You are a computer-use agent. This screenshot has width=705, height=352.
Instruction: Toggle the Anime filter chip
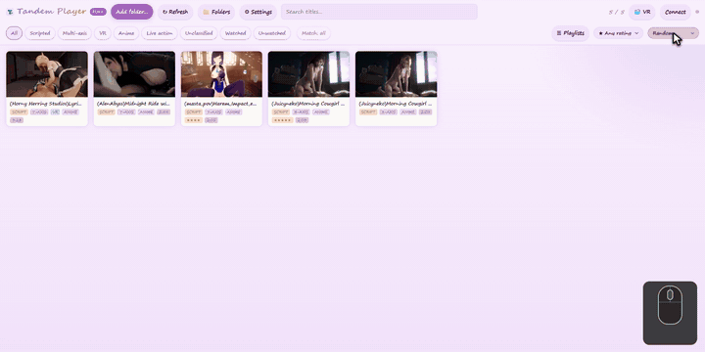pyautogui.click(x=126, y=33)
